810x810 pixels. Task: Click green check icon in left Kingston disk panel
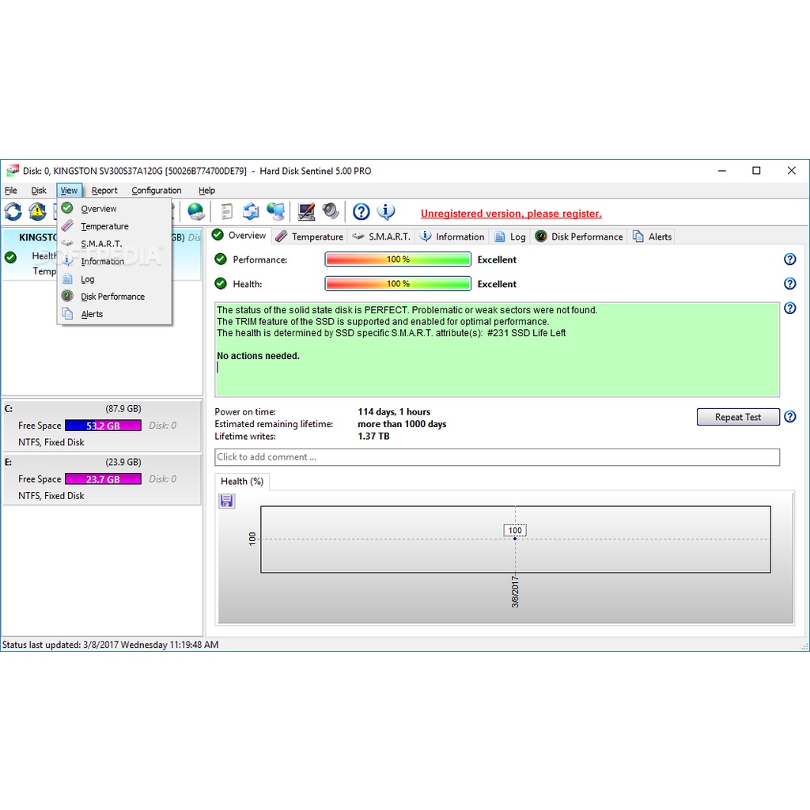click(x=10, y=257)
